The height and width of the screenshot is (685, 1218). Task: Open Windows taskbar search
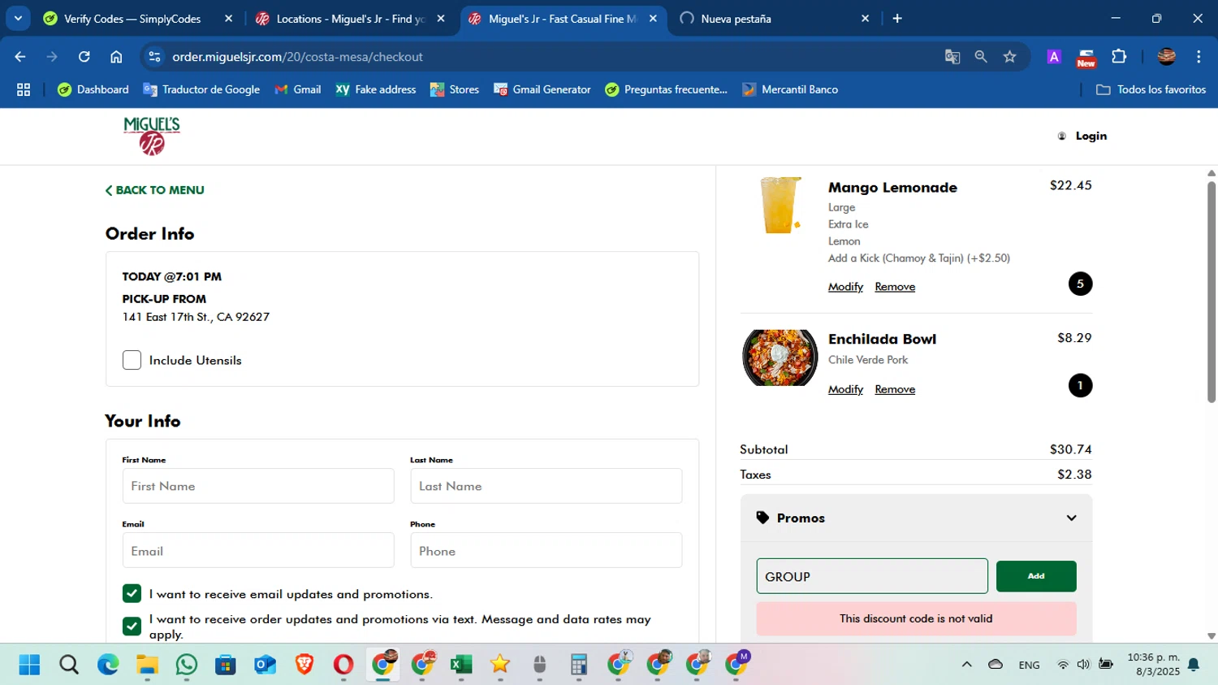[x=69, y=665]
